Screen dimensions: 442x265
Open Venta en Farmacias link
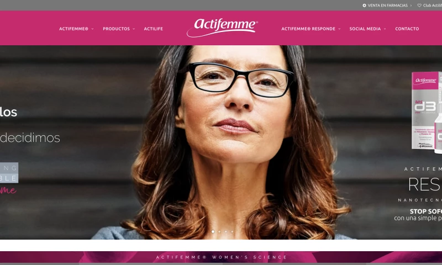(388, 6)
